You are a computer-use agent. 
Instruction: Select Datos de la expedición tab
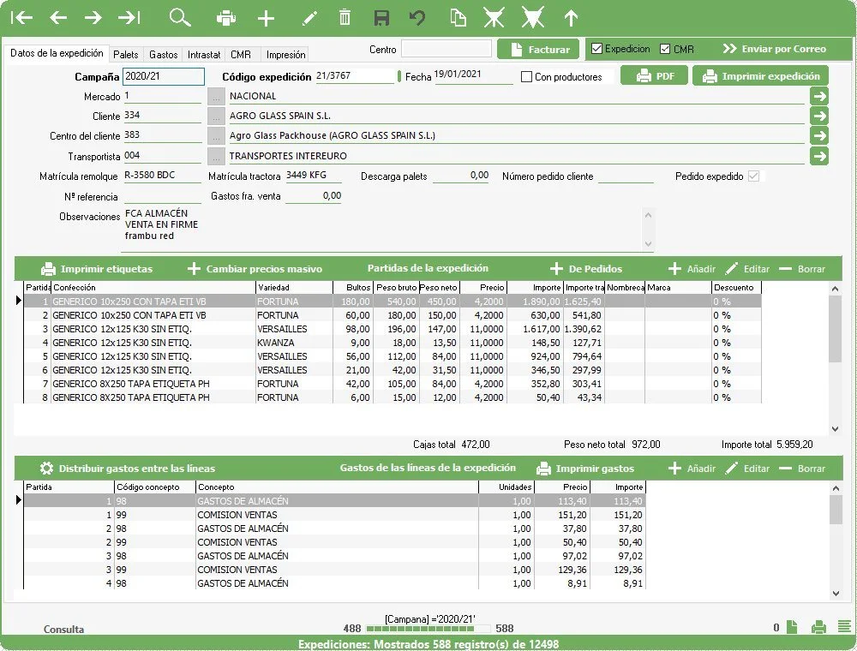(x=57, y=53)
